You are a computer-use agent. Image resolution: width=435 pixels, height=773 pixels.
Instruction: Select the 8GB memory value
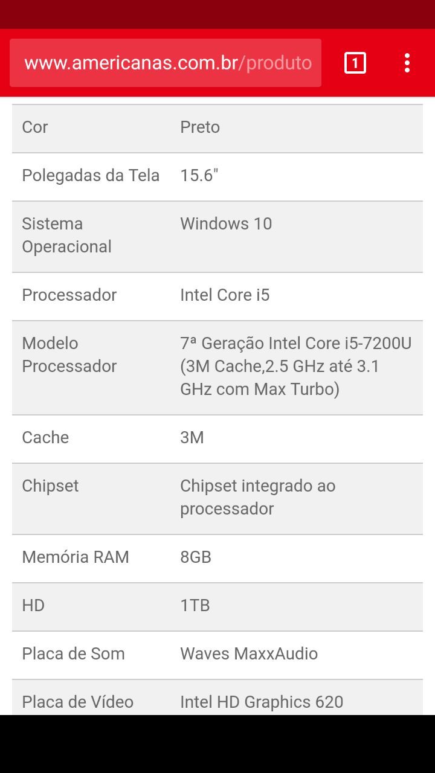pyautogui.click(x=196, y=557)
